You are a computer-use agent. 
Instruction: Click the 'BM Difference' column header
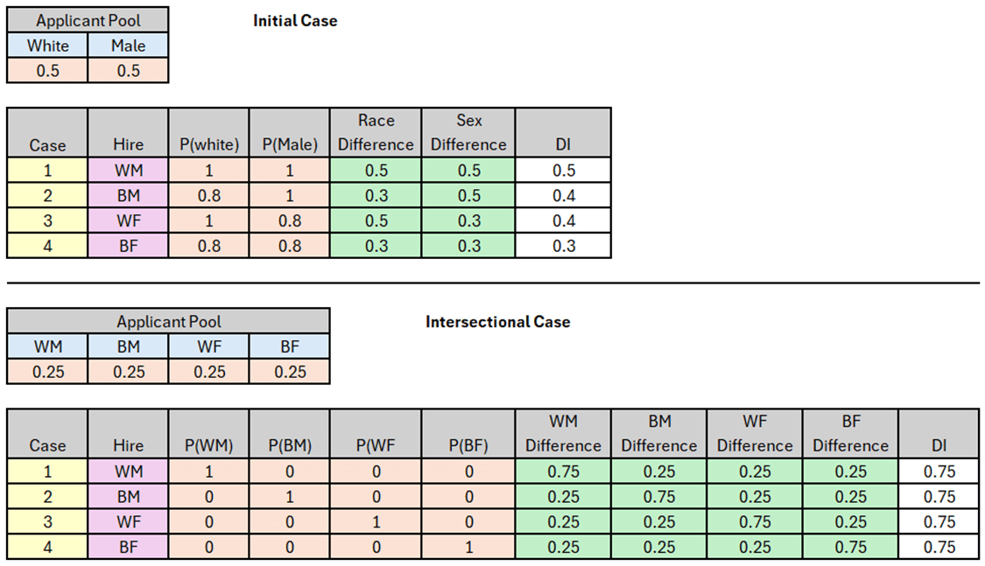(x=659, y=433)
